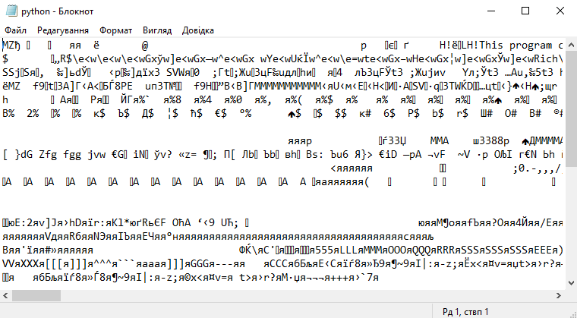Click the vertical scrollbar up arrow
Image resolution: width=577 pixels, height=318 pixels.
point(571,46)
